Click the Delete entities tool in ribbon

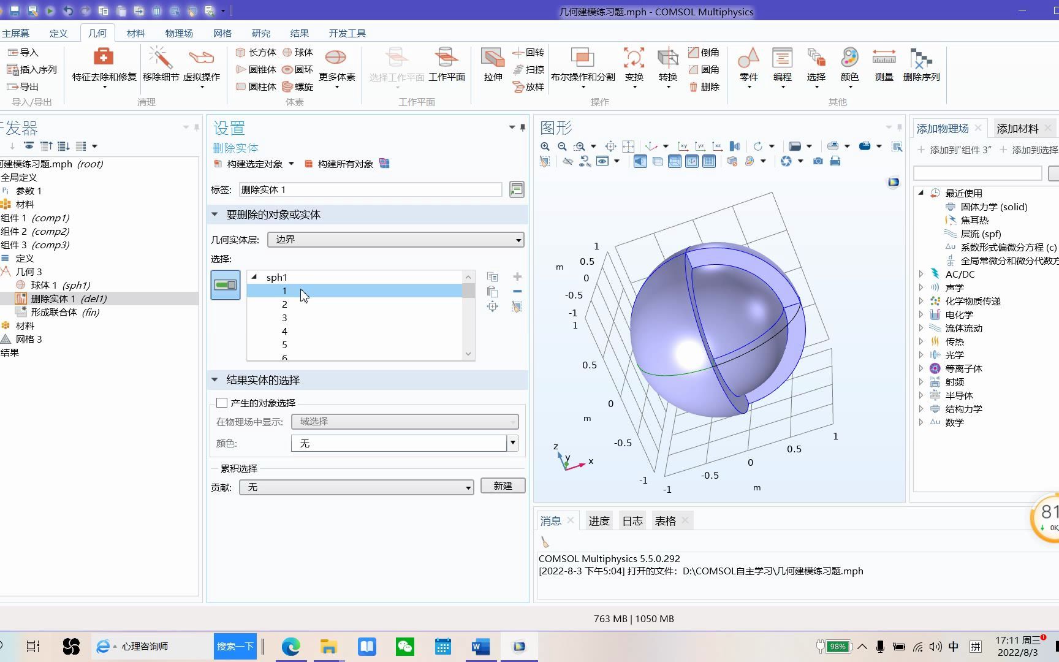pyautogui.click(x=704, y=87)
